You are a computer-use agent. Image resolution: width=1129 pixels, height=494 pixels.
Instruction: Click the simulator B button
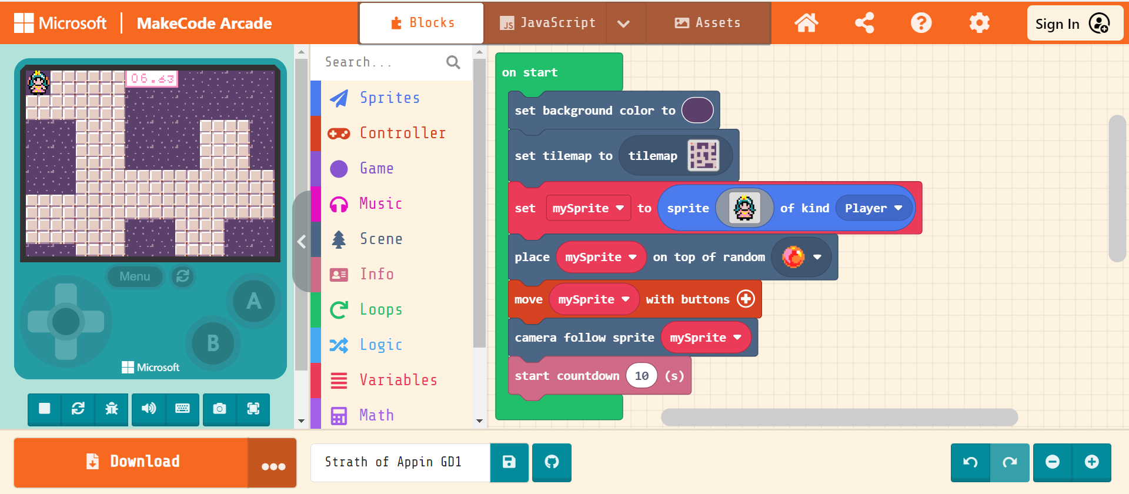coord(213,343)
